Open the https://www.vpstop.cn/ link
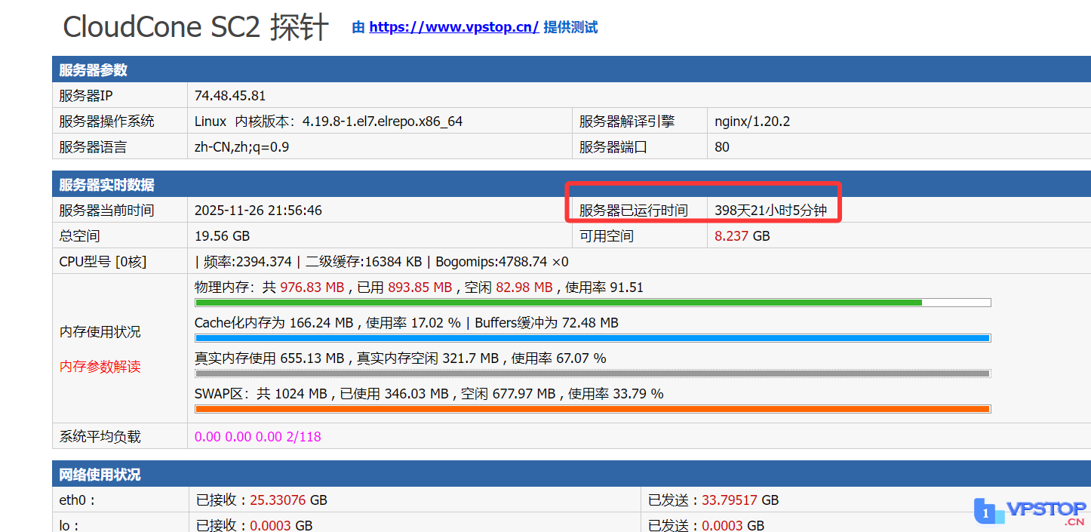This screenshot has width=1091, height=532. tap(453, 27)
